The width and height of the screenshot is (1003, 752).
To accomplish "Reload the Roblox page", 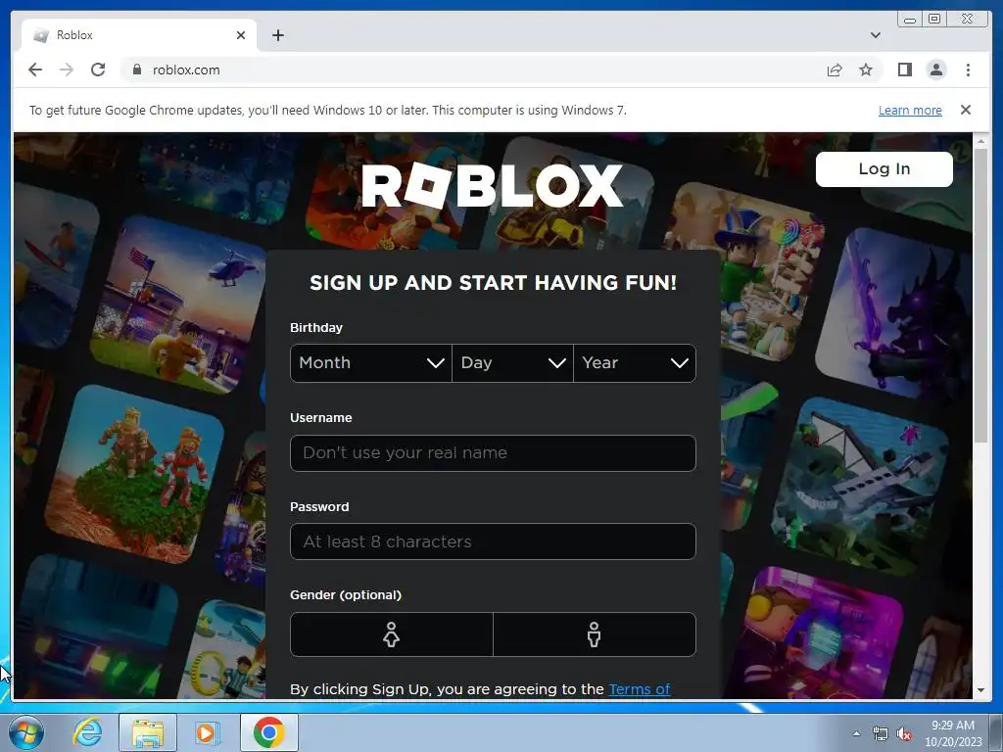I will [98, 70].
